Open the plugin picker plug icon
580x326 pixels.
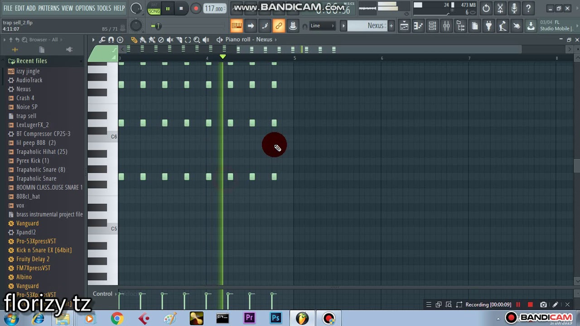click(488, 26)
